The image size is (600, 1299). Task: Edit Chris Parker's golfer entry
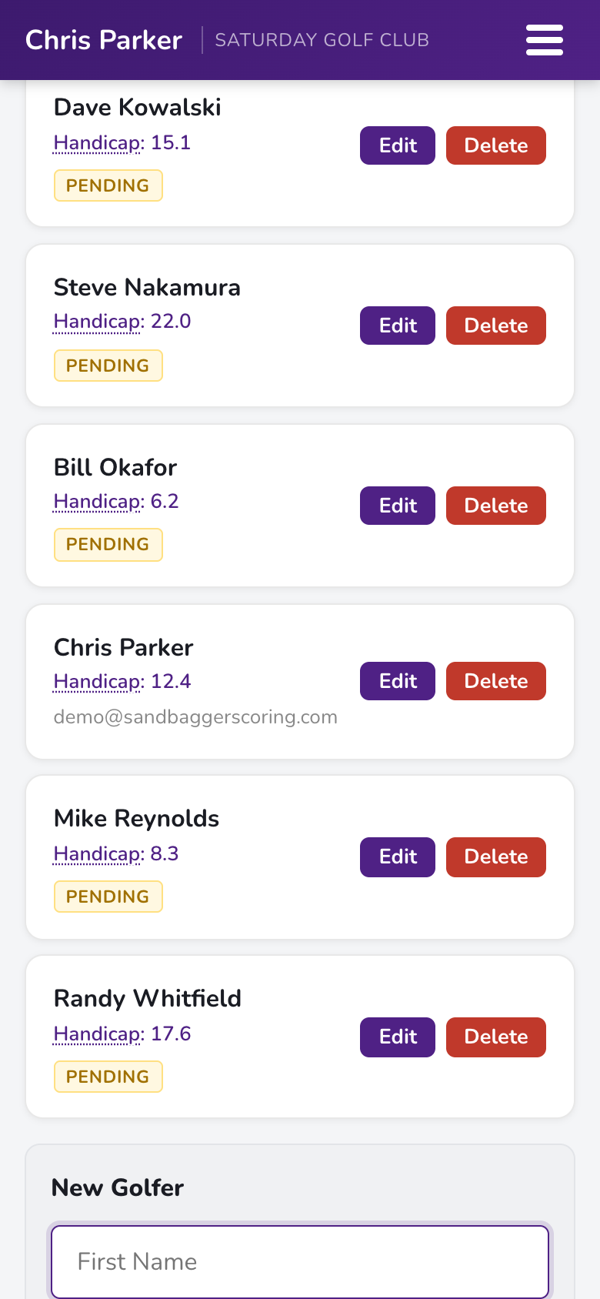[398, 681]
